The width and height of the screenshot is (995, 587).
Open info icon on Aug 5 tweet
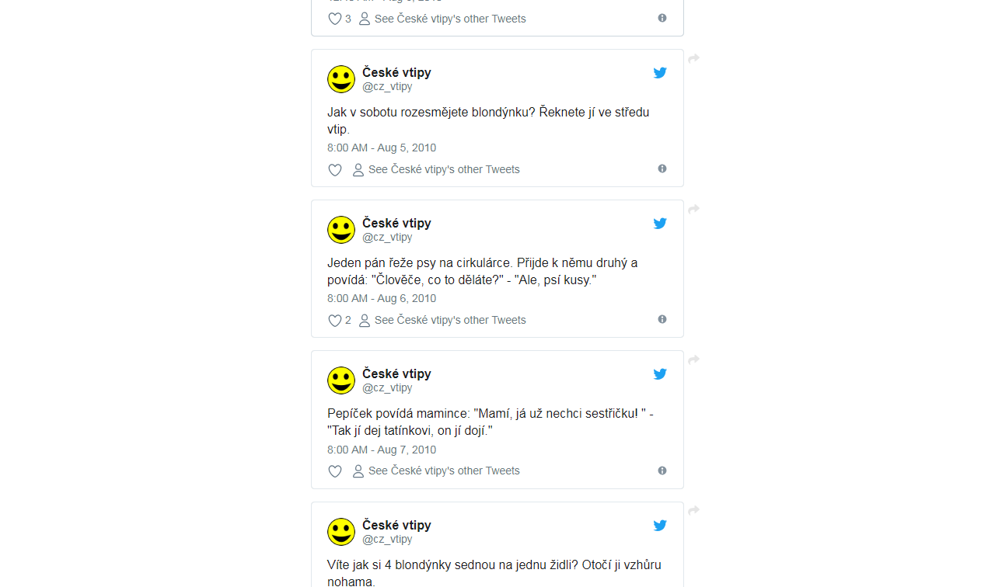[x=662, y=168]
